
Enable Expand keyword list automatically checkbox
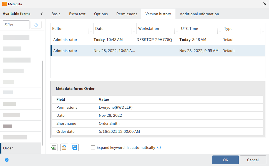[93, 148]
